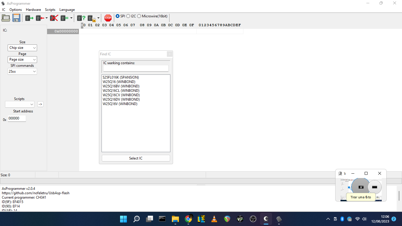Open File Explorer from the taskbar
This screenshot has width=402, height=226.
[x=175, y=219]
